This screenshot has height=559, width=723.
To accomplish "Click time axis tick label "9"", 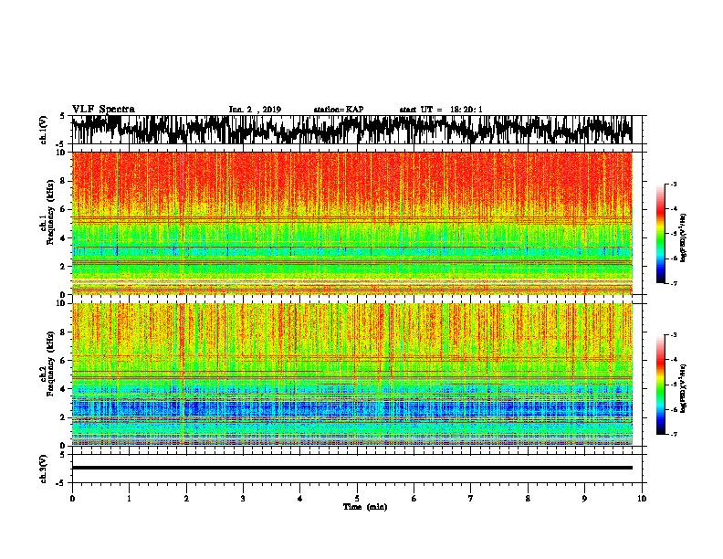I will [584, 499].
